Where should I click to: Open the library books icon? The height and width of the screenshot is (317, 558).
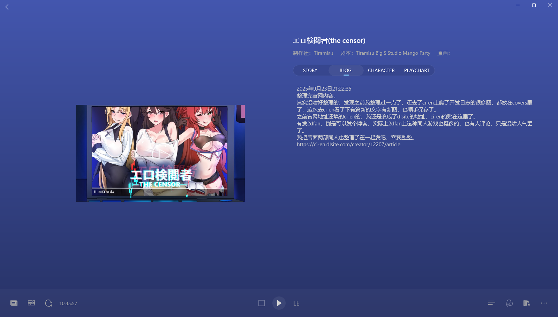[x=527, y=303]
